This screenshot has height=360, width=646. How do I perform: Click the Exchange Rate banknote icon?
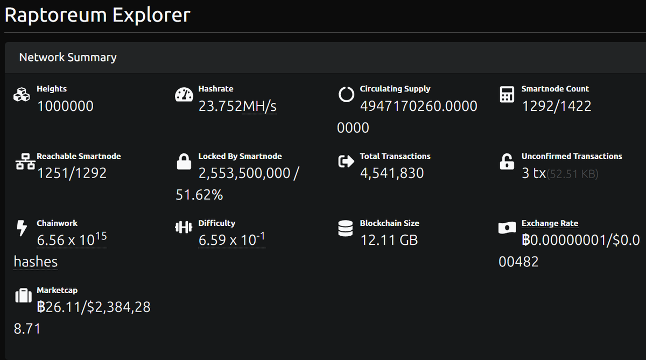coord(507,229)
